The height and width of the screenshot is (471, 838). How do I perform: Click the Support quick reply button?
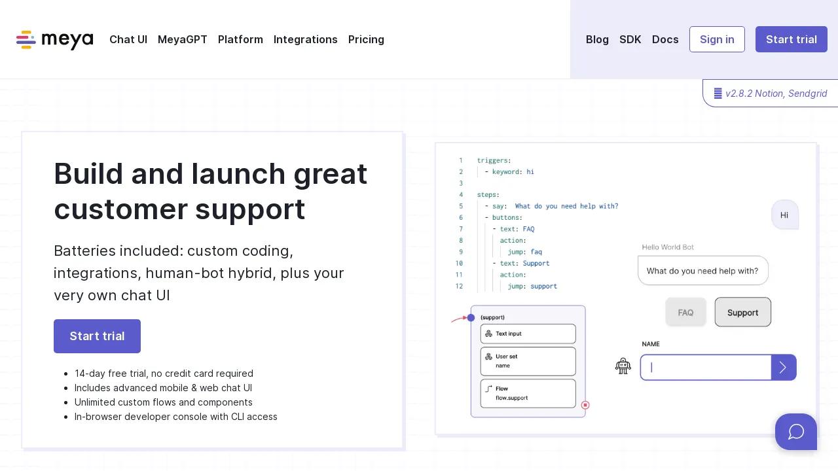pyautogui.click(x=743, y=313)
